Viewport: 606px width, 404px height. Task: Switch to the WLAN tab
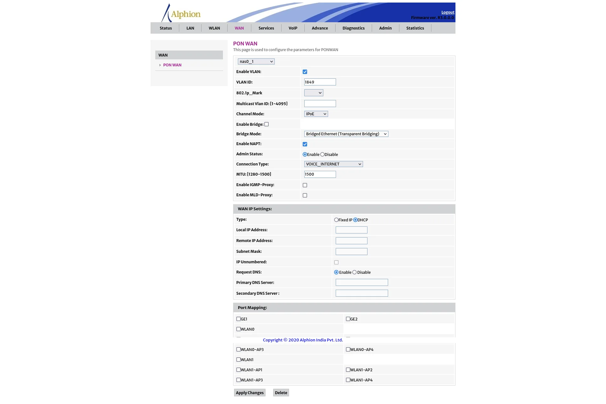(x=214, y=28)
